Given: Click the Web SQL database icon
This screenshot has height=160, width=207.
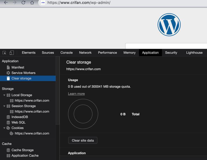Looking at the screenshot, I should pyautogui.click(x=8, y=122).
